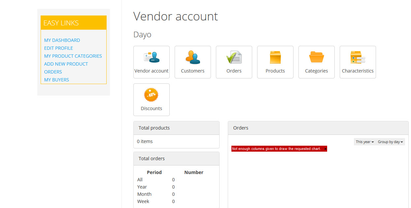Screen dimensions: 411x208
Task: Select the Year row in Total orders
Action: pos(176,187)
